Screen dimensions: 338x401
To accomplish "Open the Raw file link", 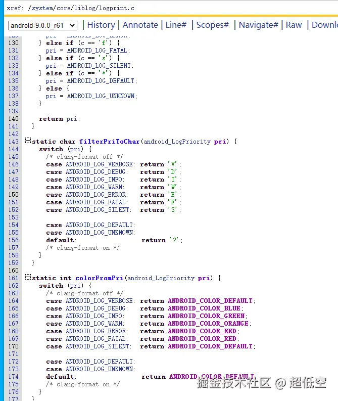I will point(294,25).
